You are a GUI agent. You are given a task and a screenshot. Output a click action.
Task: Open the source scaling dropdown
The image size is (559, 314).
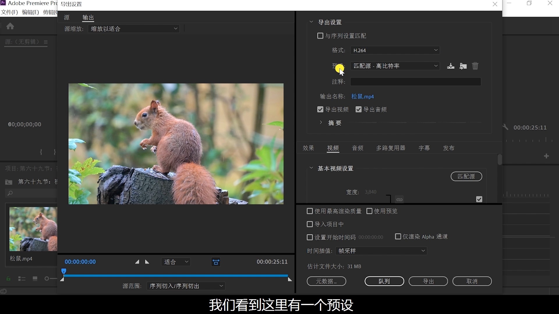(x=134, y=28)
